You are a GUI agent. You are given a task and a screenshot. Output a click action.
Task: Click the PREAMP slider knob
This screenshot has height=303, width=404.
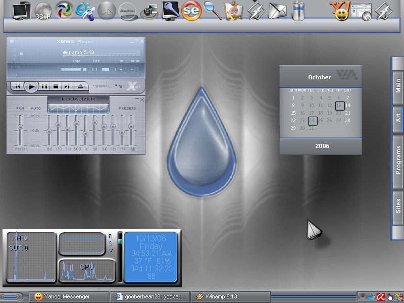point(20,127)
